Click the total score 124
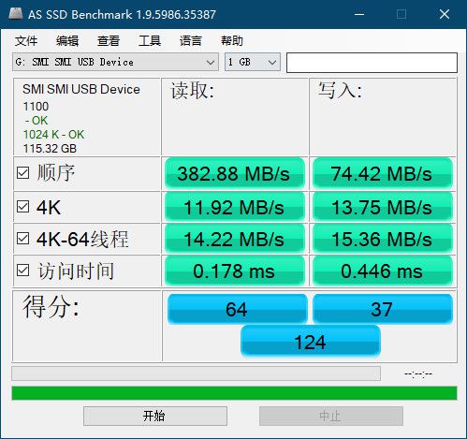 click(311, 342)
